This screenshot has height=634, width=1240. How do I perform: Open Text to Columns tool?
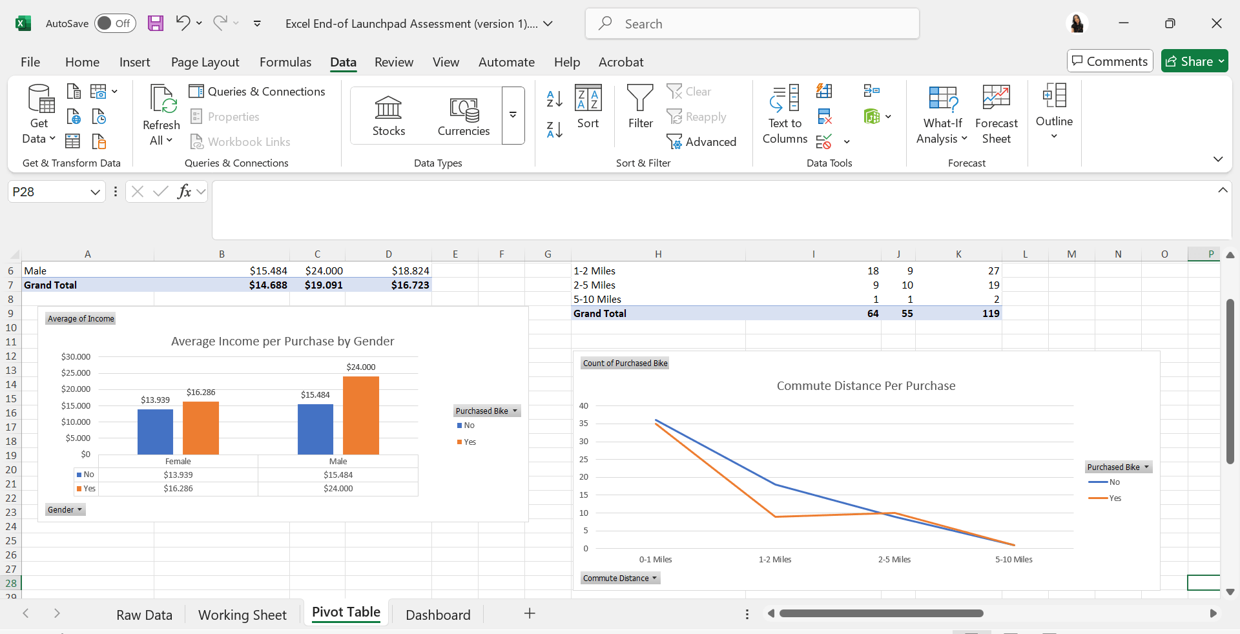(785, 114)
